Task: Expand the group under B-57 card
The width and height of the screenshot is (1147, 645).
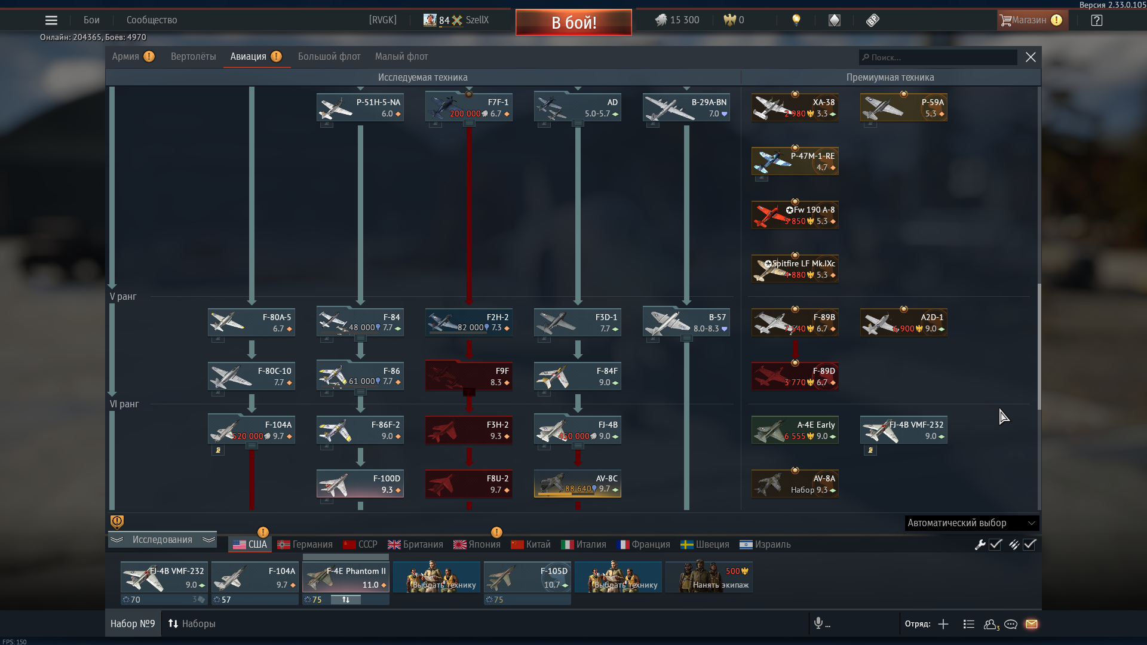Action: tap(686, 339)
